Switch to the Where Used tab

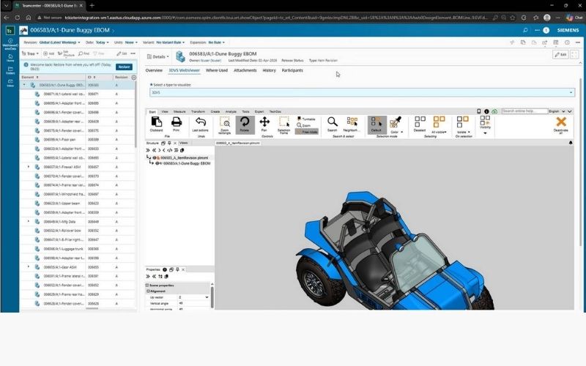point(216,70)
